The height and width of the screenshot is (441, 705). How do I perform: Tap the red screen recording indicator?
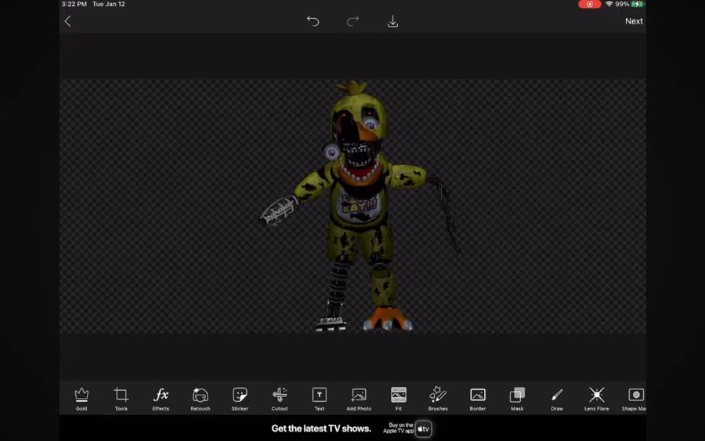click(589, 4)
